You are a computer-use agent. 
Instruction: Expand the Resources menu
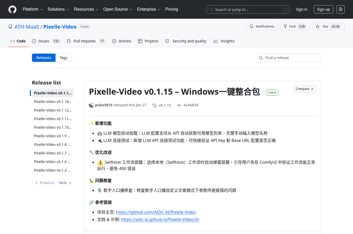click(x=86, y=9)
